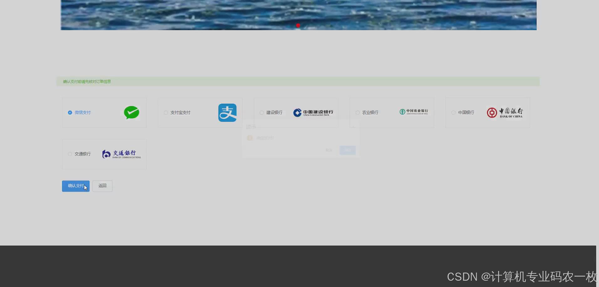
Task: Click the Bank of Communications logo
Action: pos(121,154)
